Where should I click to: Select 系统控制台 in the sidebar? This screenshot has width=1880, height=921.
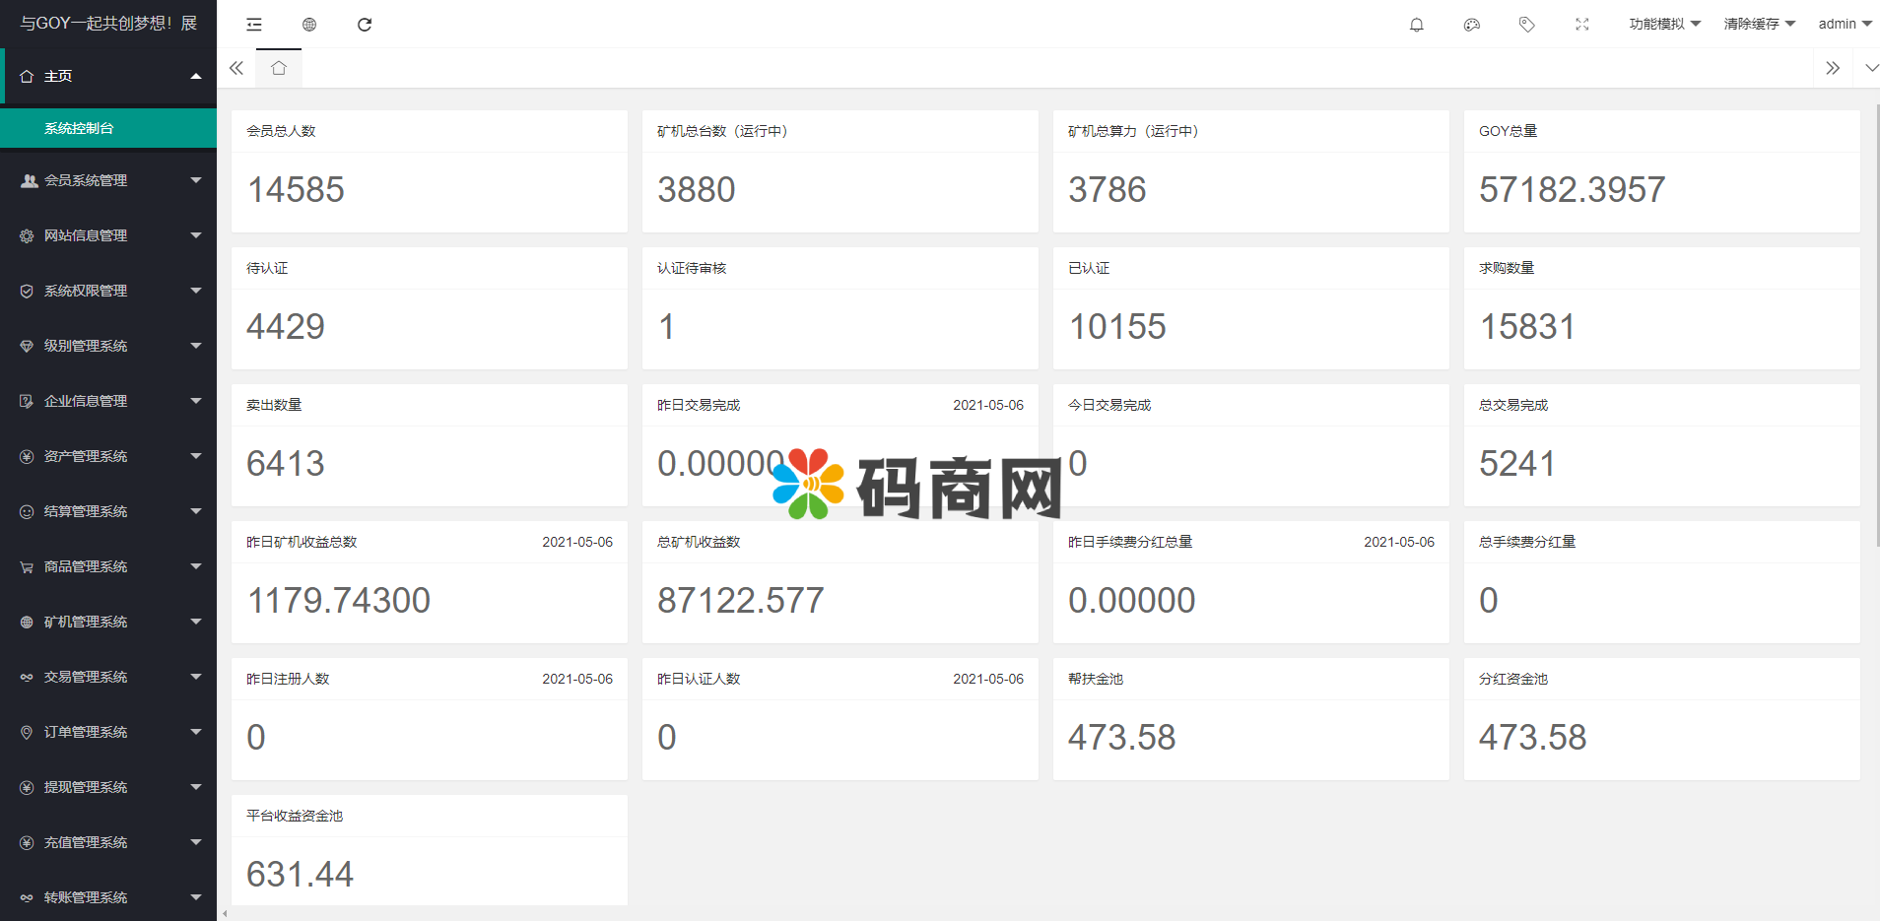point(79,128)
